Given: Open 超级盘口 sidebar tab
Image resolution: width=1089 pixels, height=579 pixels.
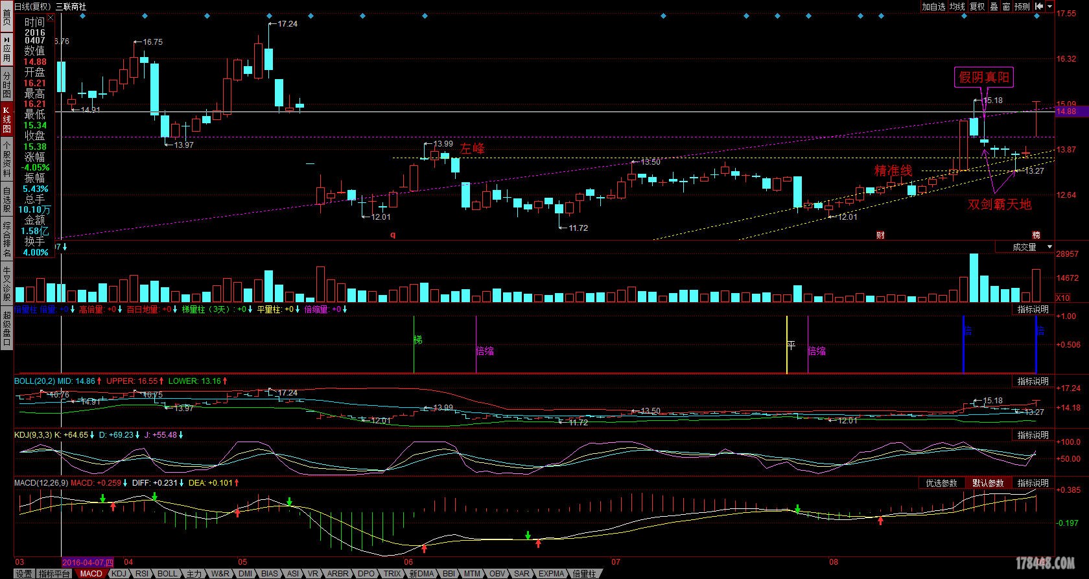Looking at the screenshot, I should coord(6,328).
